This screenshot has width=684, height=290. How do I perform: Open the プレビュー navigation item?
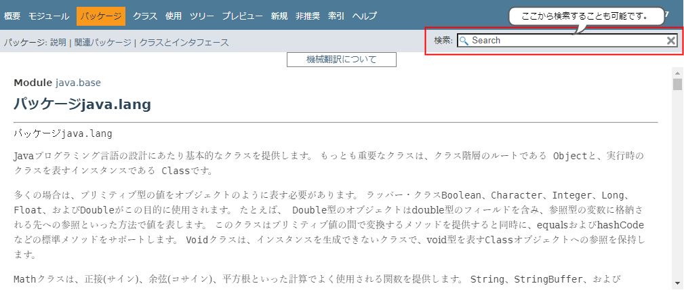[243, 16]
